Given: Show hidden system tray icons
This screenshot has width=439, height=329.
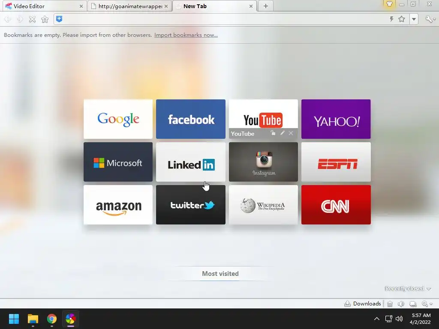Looking at the screenshot, I should point(377,319).
